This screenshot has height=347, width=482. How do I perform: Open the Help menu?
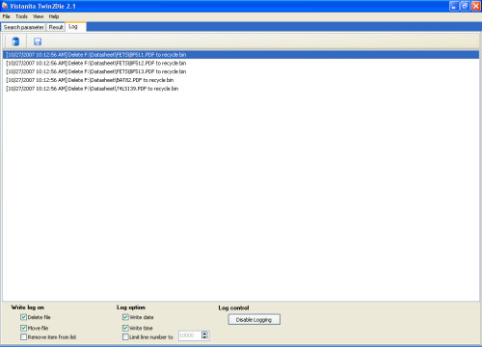tap(54, 16)
